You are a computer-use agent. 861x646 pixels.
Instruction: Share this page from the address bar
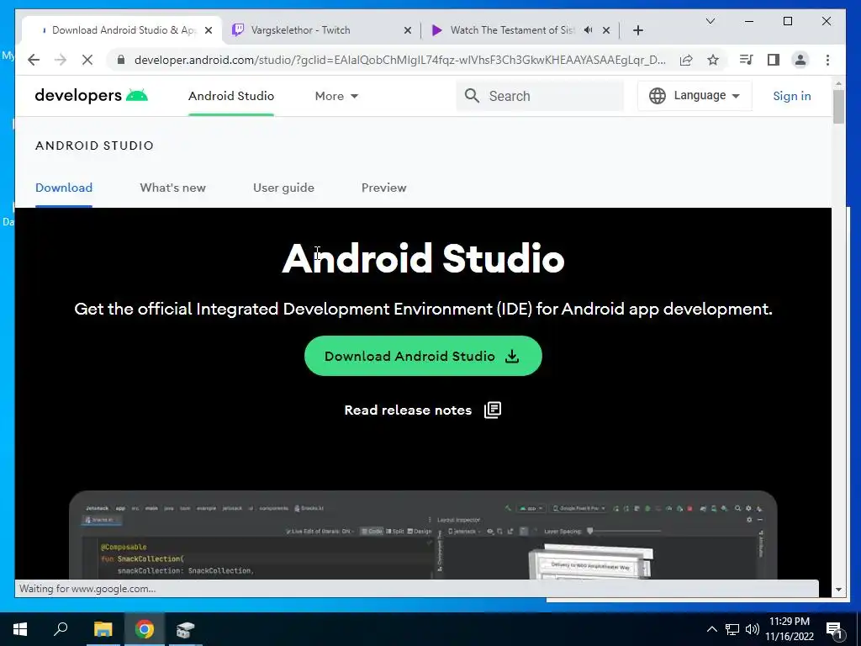[x=686, y=60]
